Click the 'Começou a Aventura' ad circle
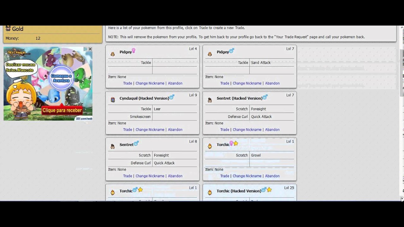Image resolution: width=404 pixels, height=227 pixels. coord(61,78)
